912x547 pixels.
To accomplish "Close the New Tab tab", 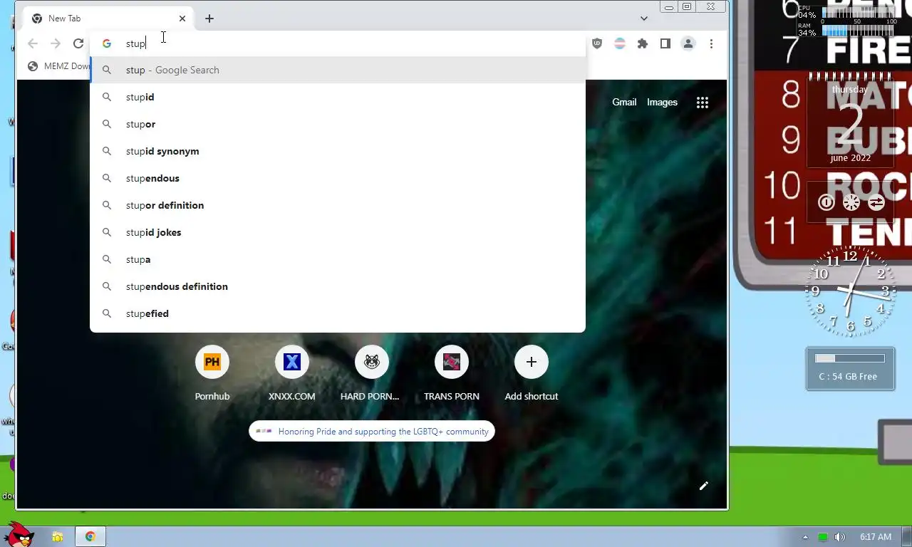I will (182, 19).
